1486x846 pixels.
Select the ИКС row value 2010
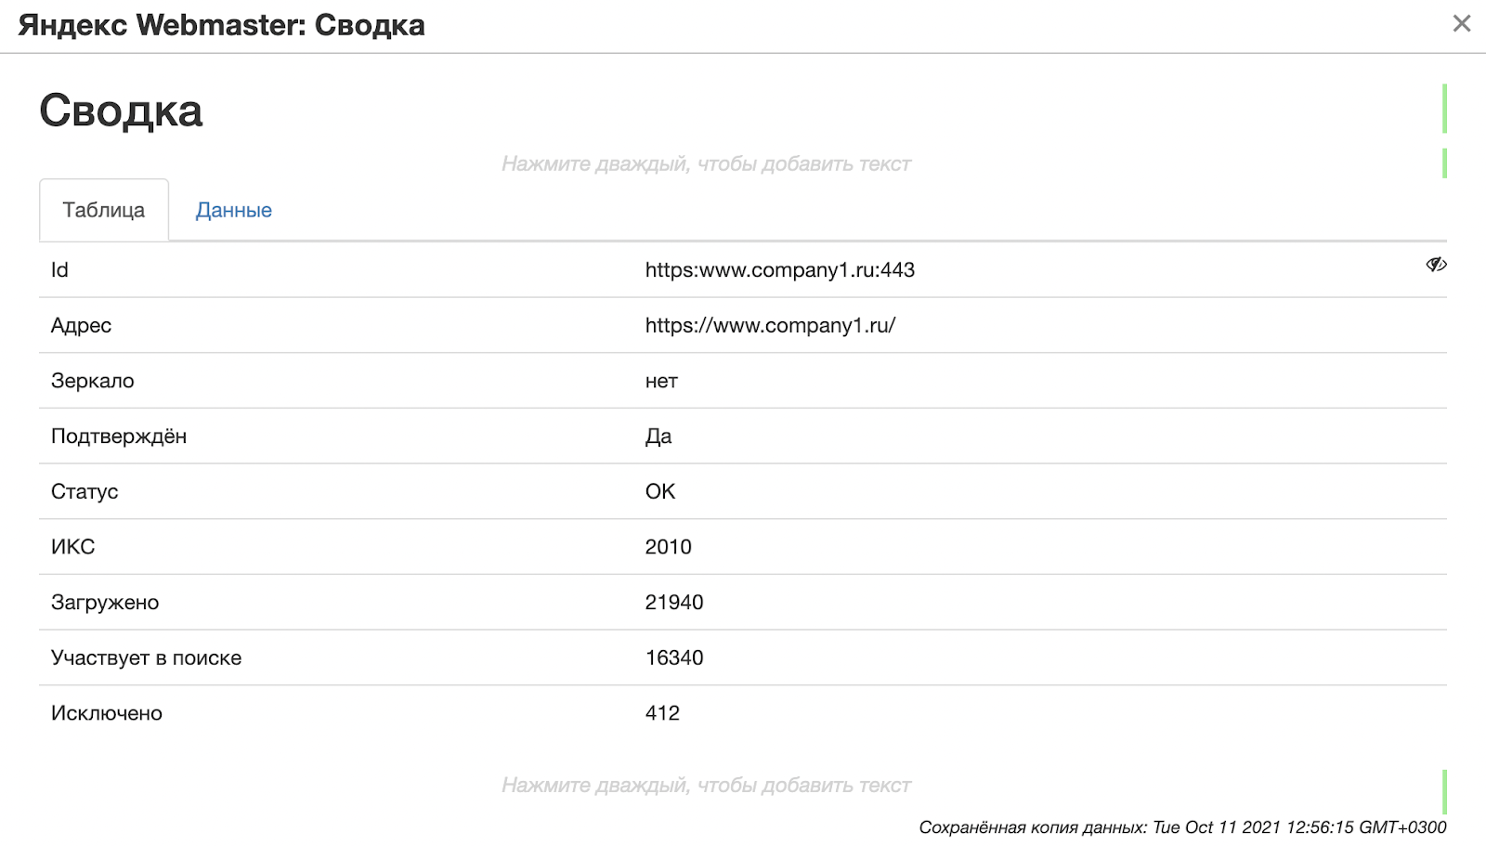[x=668, y=547]
